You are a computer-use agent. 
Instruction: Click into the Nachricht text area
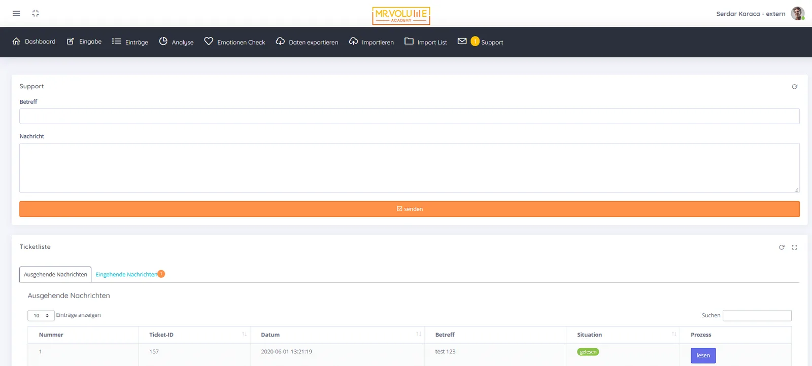point(410,168)
